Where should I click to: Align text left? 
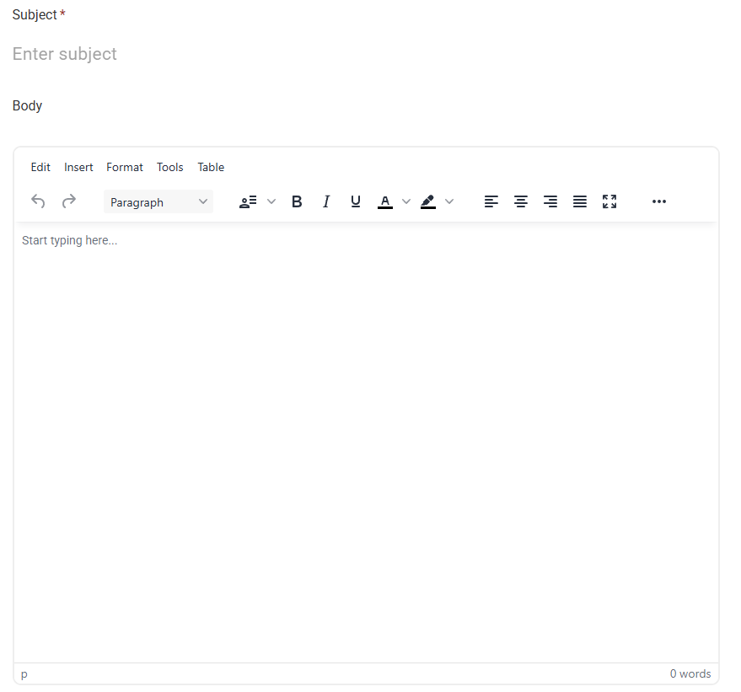coord(491,201)
